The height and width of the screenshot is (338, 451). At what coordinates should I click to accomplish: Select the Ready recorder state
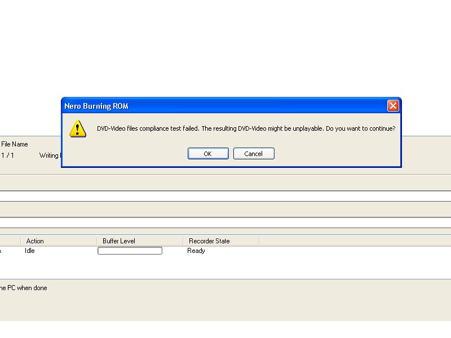click(196, 251)
